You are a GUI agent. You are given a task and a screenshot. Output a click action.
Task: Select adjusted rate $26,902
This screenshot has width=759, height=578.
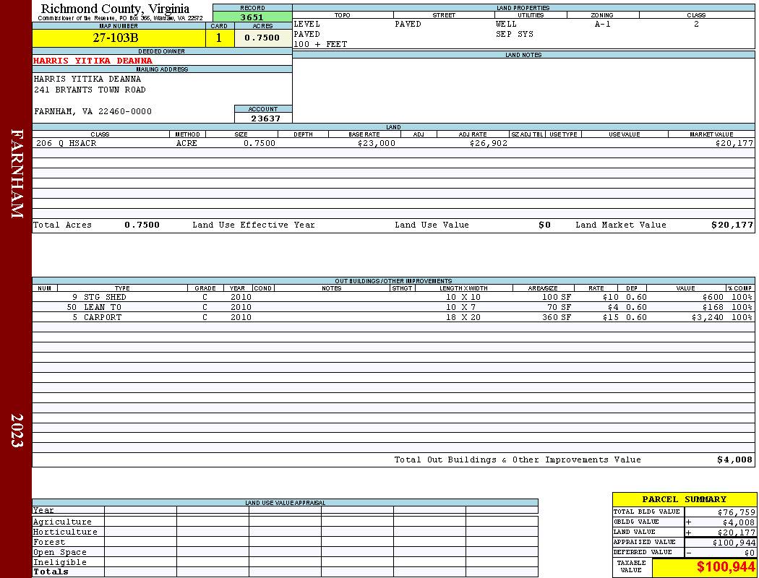pyautogui.click(x=489, y=143)
